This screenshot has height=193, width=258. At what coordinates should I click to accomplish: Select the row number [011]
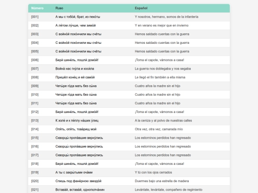click(35, 103)
